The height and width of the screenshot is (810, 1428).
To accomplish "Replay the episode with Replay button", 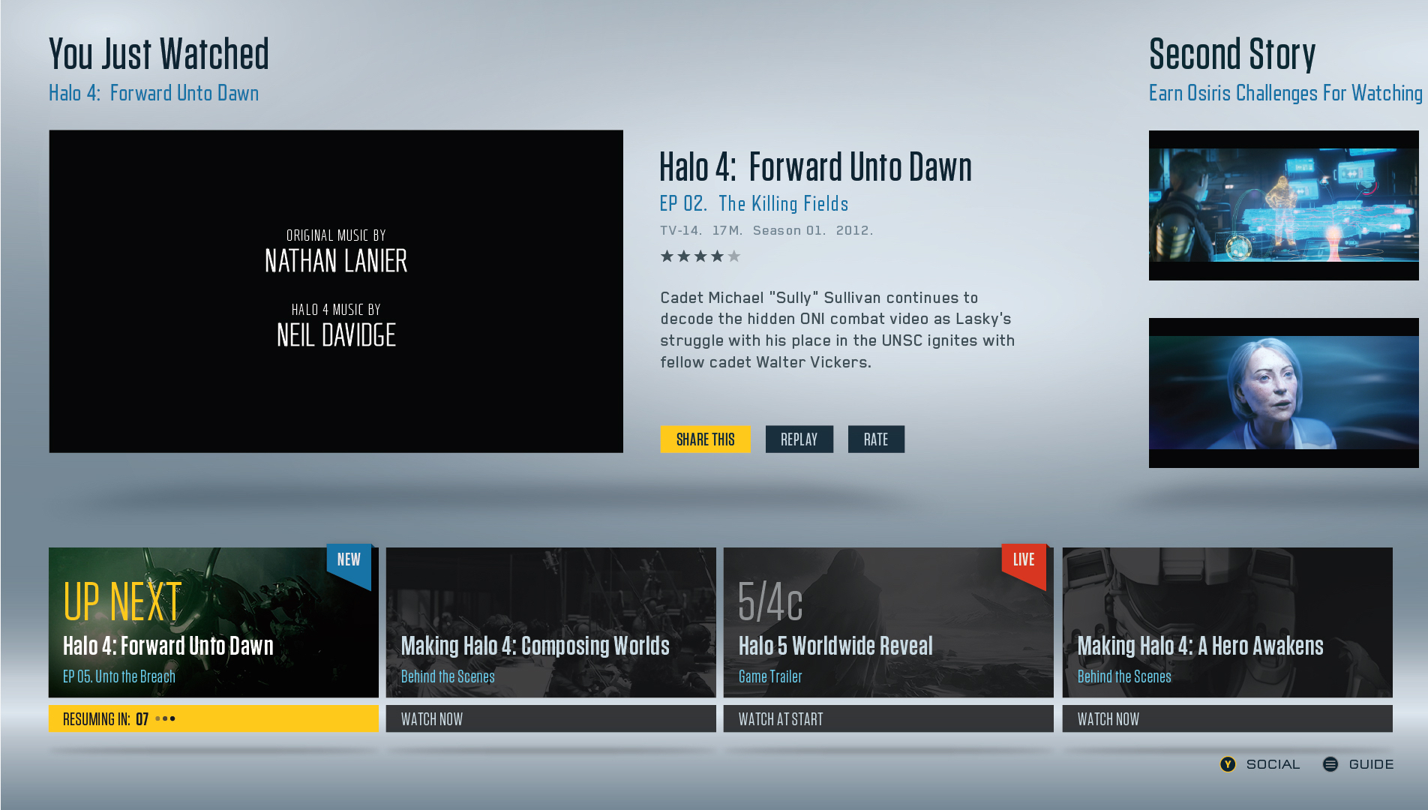I will point(799,439).
